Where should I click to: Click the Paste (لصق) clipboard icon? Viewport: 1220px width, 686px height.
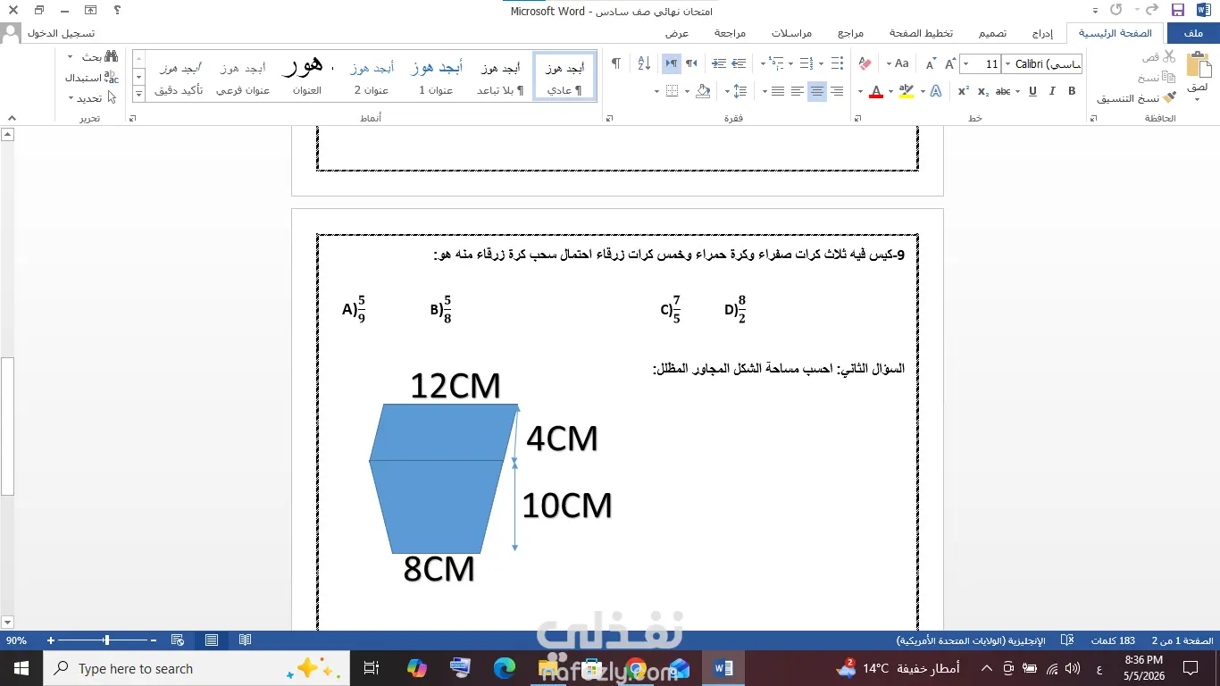tap(1198, 65)
